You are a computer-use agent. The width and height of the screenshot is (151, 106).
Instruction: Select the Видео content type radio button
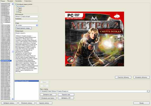click(17, 10)
